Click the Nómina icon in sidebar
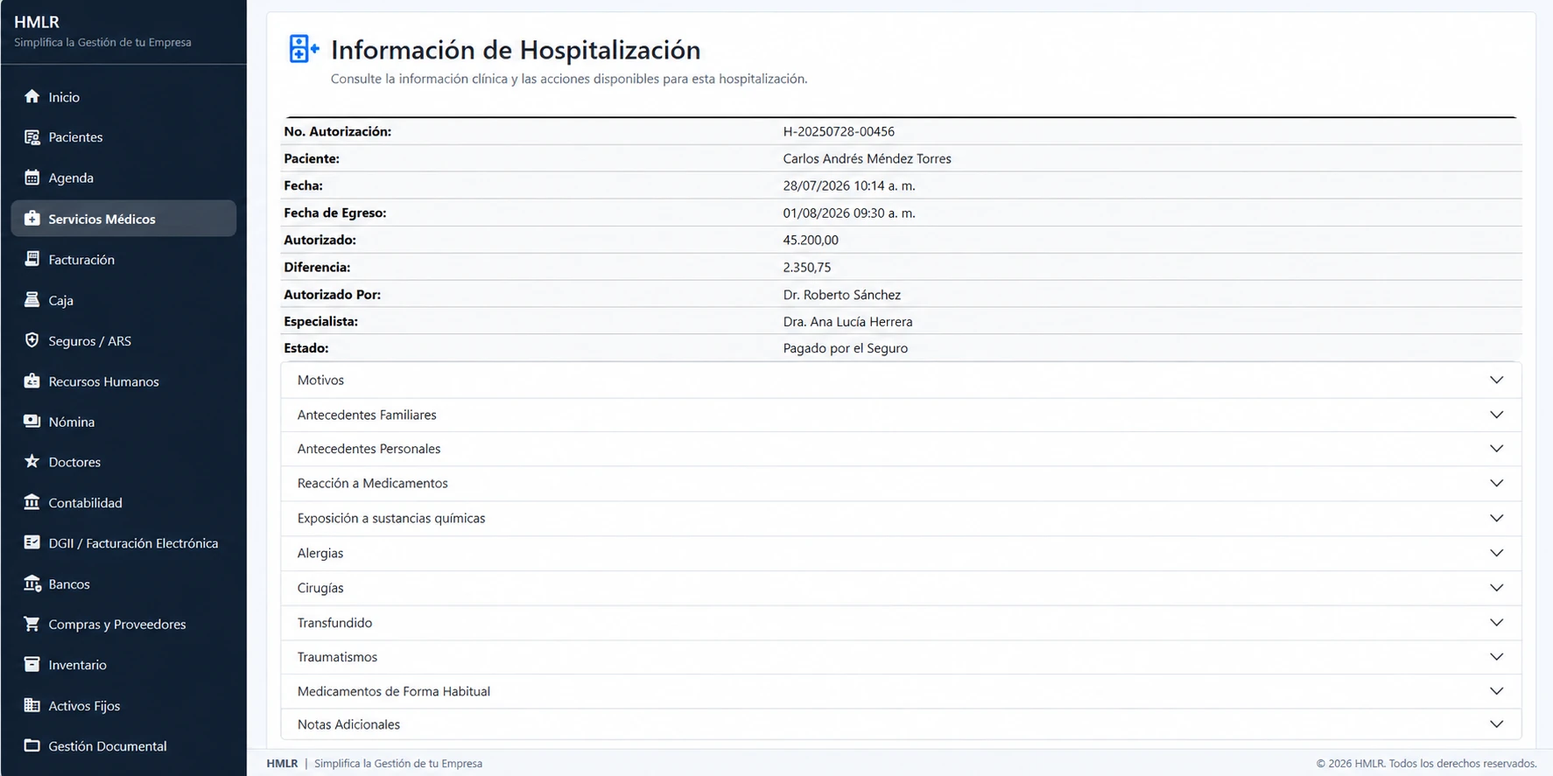Screen dimensions: 1553x776 click(x=32, y=421)
